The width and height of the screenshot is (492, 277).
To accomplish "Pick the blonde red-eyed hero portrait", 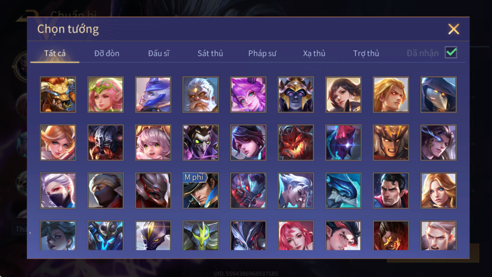I will click(391, 95).
